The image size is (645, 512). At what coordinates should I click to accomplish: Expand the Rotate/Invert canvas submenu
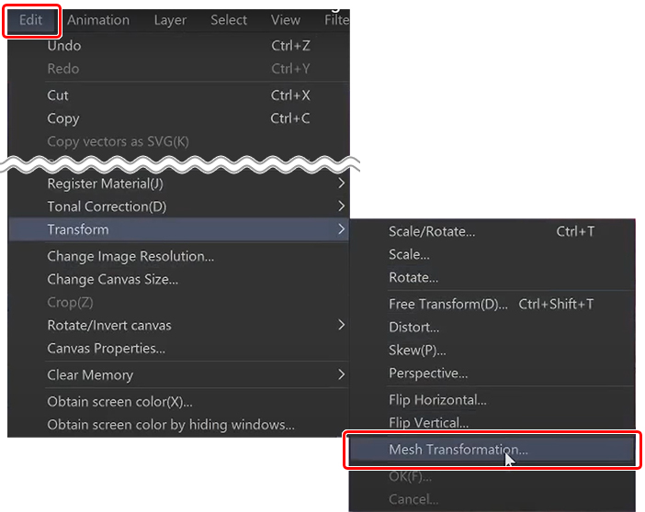(x=109, y=325)
